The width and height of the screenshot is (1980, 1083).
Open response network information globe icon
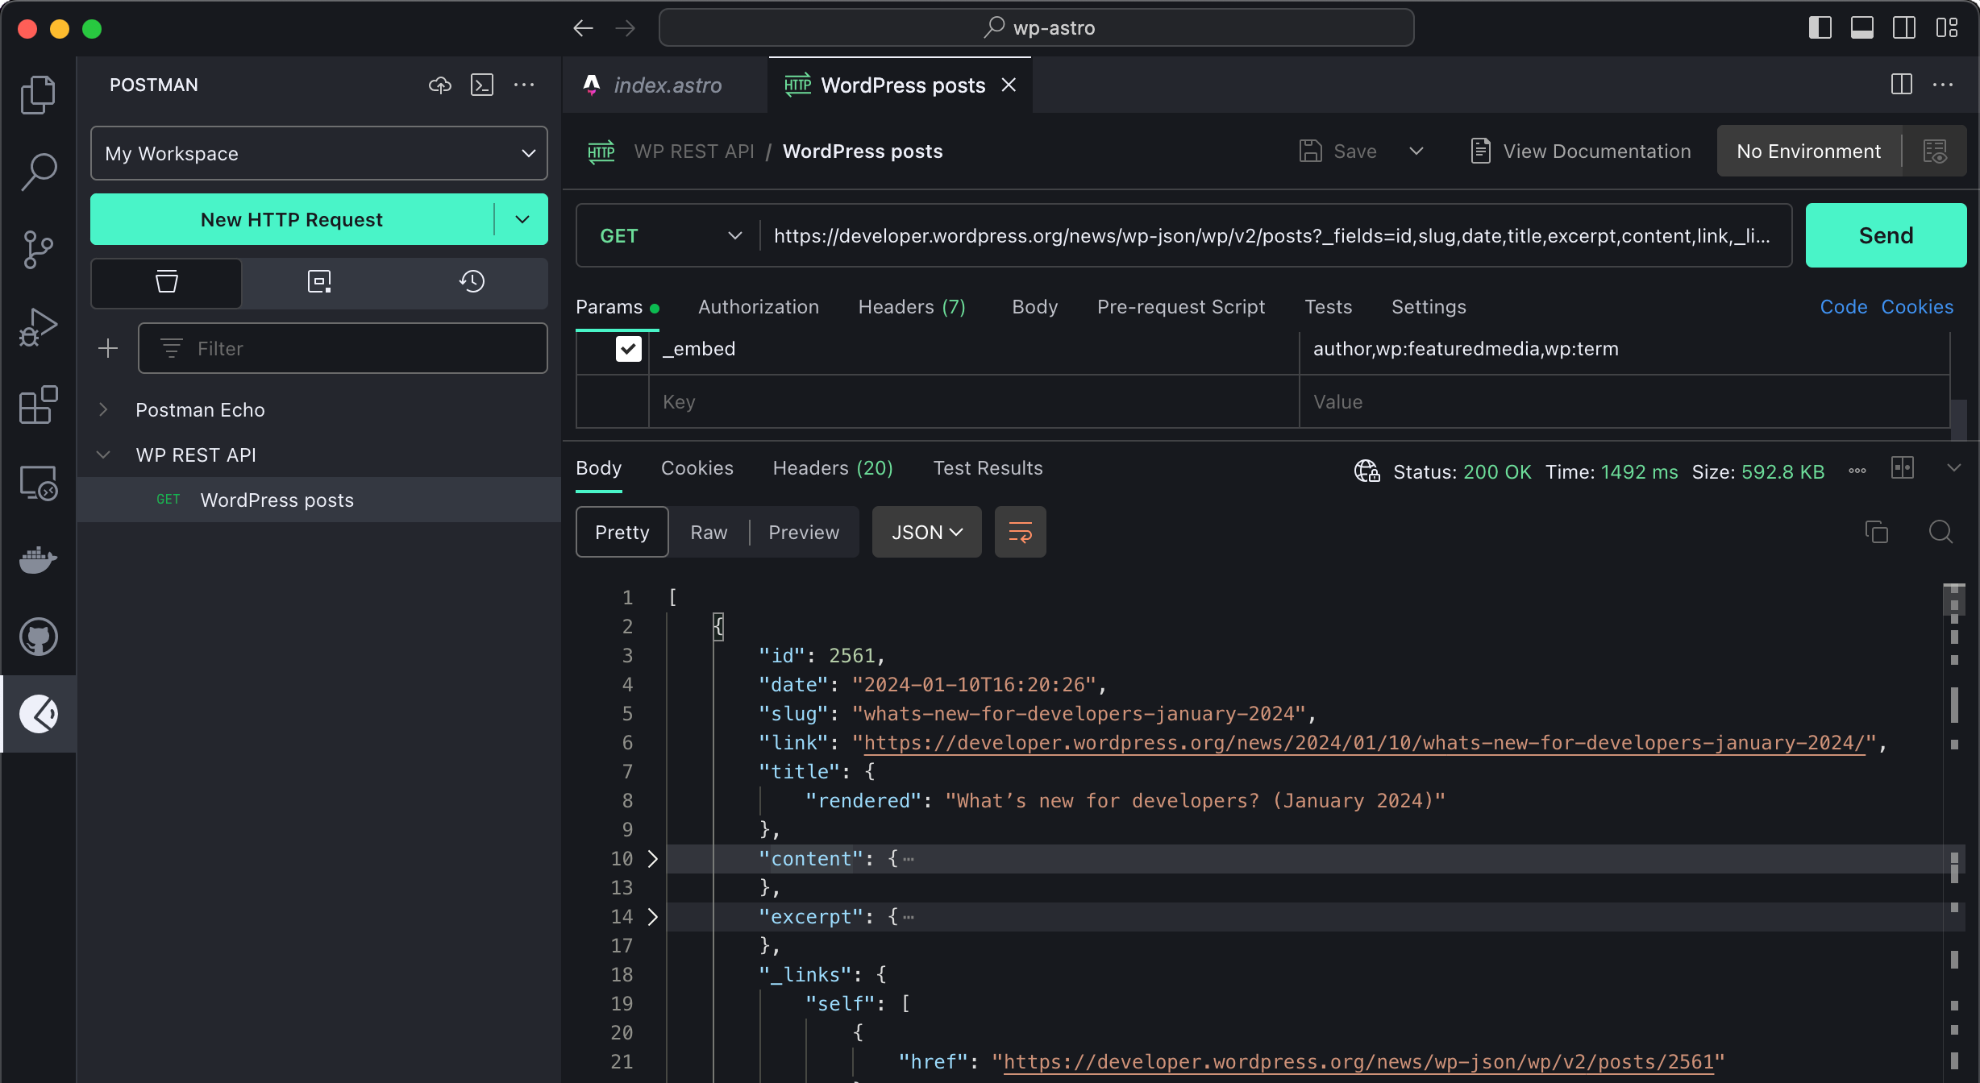(x=1366, y=471)
